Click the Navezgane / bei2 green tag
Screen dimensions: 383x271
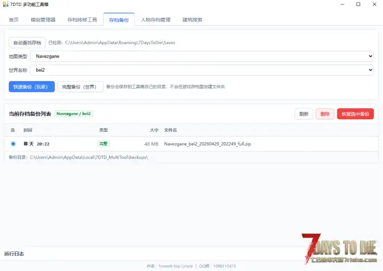pos(73,114)
